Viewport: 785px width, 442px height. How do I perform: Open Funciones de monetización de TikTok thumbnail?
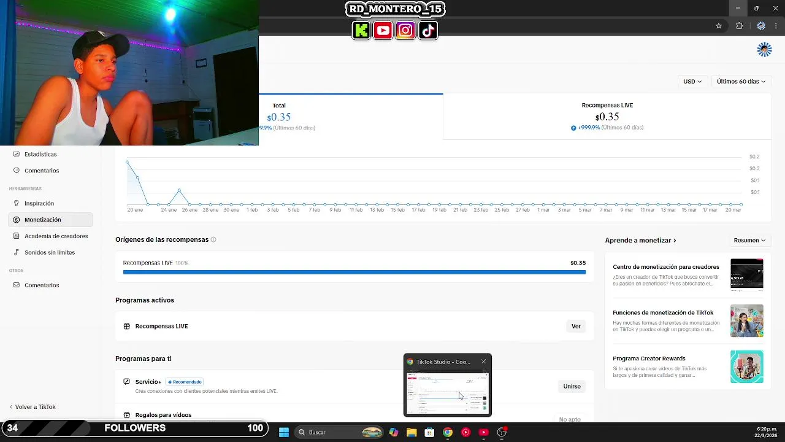[746, 320]
